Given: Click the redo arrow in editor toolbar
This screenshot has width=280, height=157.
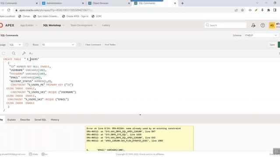Looking at the screenshot, I should tap(3, 53).
